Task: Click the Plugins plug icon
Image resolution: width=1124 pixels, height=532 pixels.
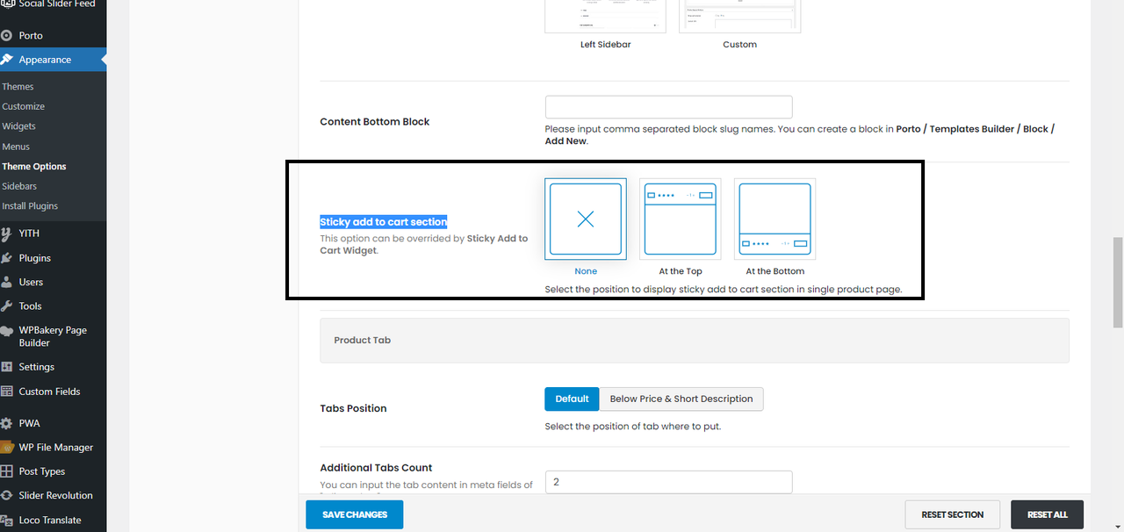Action: click(x=7, y=258)
